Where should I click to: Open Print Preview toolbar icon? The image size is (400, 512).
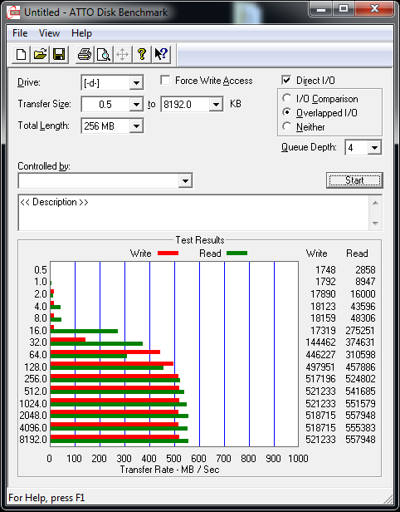pyautogui.click(x=104, y=54)
